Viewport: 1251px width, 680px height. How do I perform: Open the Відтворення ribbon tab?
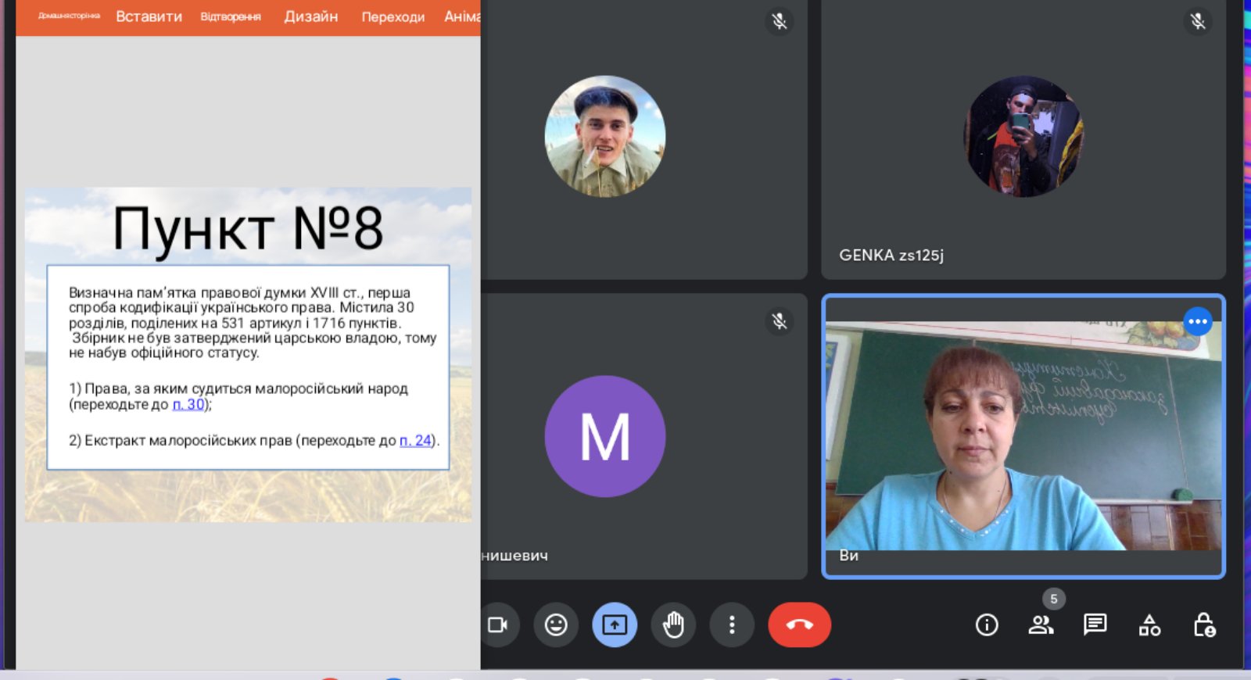[x=231, y=16]
